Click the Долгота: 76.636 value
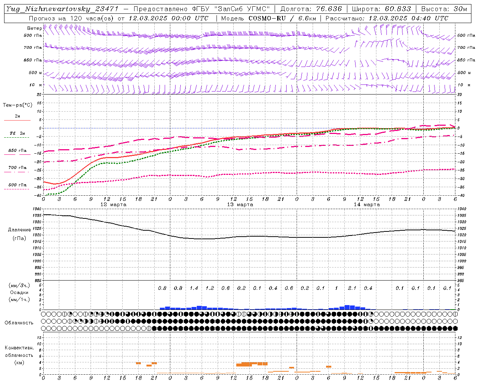 pos(311,9)
